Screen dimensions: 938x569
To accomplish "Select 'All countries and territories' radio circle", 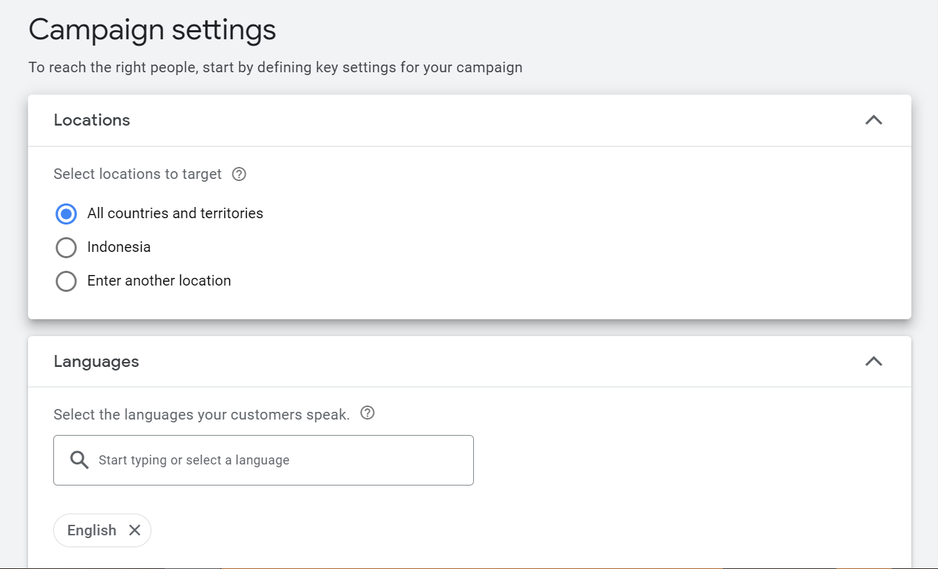I will (x=66, y=214).
